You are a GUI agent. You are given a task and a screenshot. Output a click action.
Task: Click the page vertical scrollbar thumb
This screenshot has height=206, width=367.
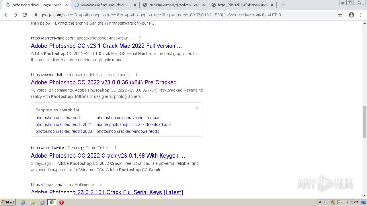[365, 122]
